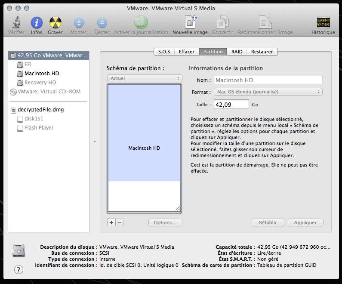Image resolution: width=342 pixels, height=284 pixels.
Task: Click the bottom disk drive icon
Action: (19, 250)
